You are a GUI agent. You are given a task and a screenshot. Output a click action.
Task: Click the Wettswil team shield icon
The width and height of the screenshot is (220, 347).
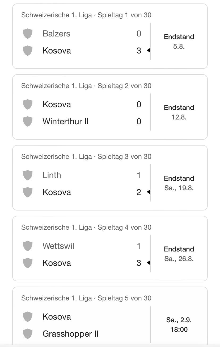pyautogui.click(x=28, y=246)
